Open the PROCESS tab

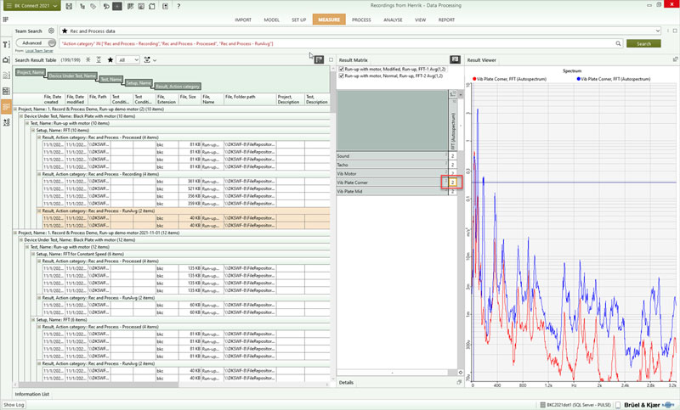[360, 19]
